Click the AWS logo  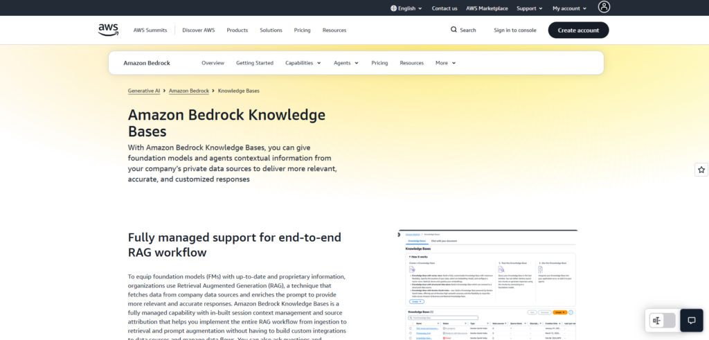108,30
